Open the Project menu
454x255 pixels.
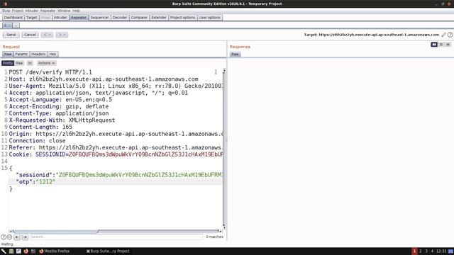pyautogui.click(x=18, y=11)
